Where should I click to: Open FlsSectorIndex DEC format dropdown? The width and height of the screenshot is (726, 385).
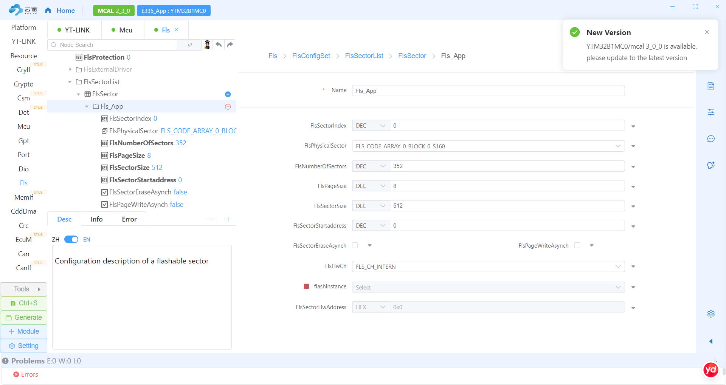pos(371,126)
